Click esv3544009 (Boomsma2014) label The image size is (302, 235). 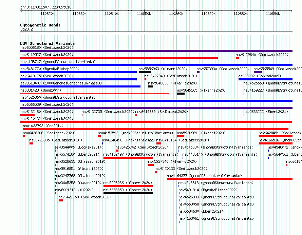(79, 147)
